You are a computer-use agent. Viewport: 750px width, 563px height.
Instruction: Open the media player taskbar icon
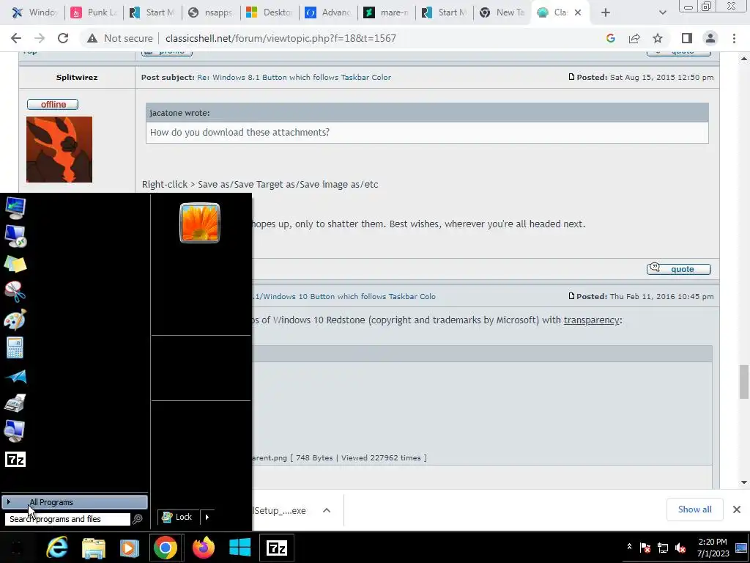[x=129, y=548]
